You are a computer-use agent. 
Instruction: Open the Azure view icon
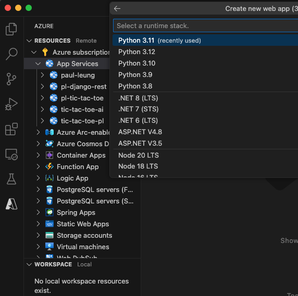pos(11,204)
